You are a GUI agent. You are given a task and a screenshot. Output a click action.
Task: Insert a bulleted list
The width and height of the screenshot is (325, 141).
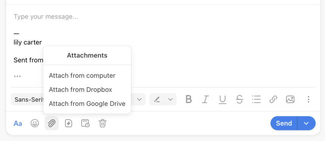coord(256,100)
